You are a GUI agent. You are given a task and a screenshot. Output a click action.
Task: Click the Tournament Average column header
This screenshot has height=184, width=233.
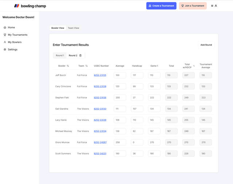[206, 66]
